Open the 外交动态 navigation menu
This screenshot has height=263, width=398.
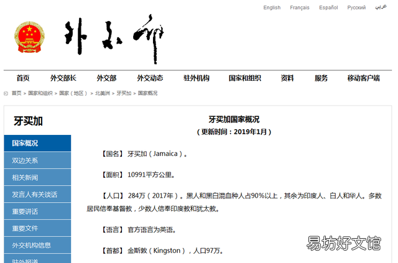[150, 78]
